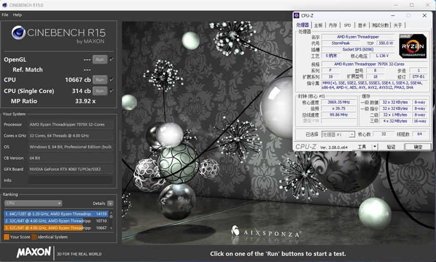
Task: Click the Socket SP5 (6096) value
Action: [x=358, y=49]
